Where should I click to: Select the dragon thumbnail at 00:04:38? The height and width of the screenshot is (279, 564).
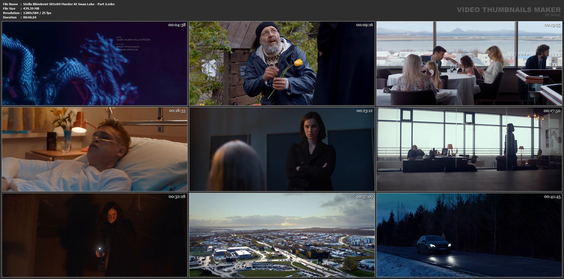click(x=95, y=63)
